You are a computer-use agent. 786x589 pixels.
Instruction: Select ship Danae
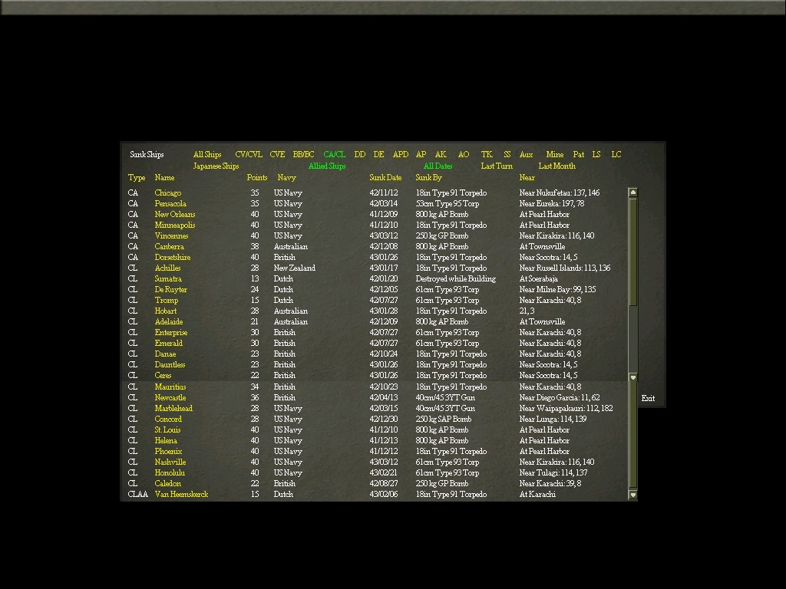click(166, 354)
